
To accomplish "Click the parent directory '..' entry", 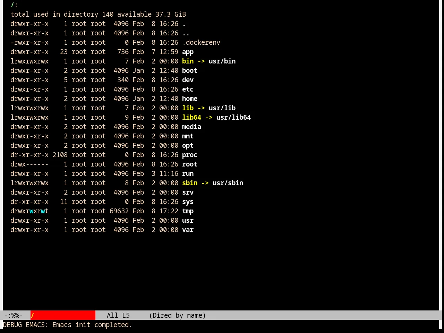I will (186, 33).
